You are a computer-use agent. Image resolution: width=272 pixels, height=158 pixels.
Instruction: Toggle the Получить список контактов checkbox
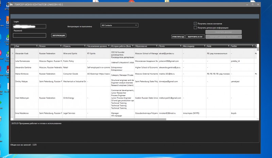[x=195, y=23]
